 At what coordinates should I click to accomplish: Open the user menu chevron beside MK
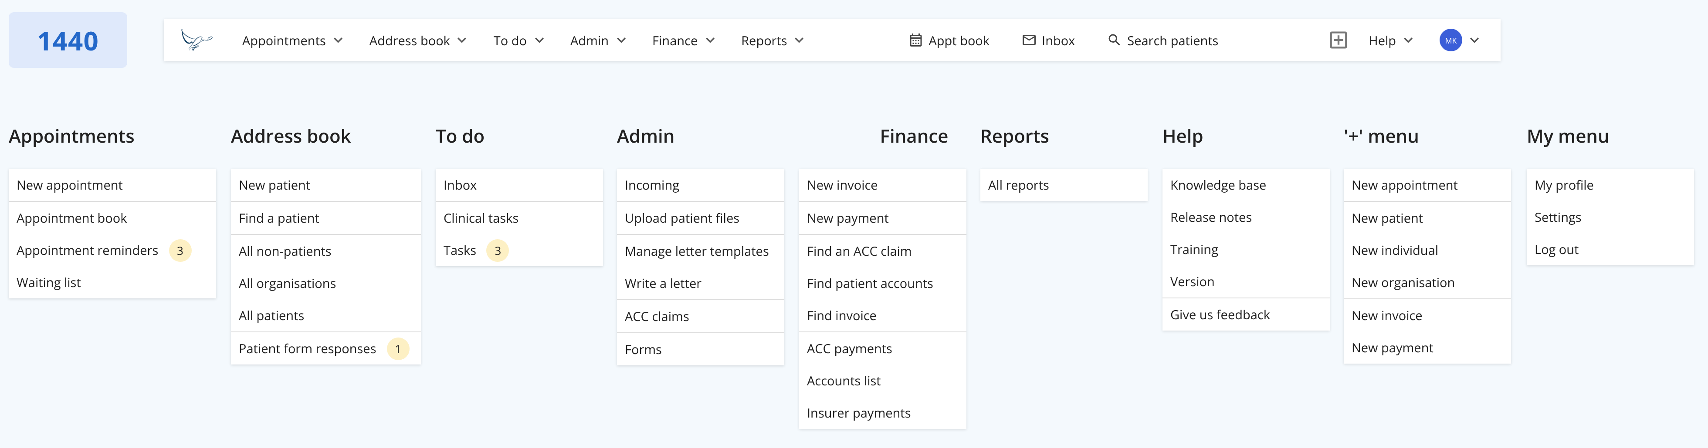1474,40
